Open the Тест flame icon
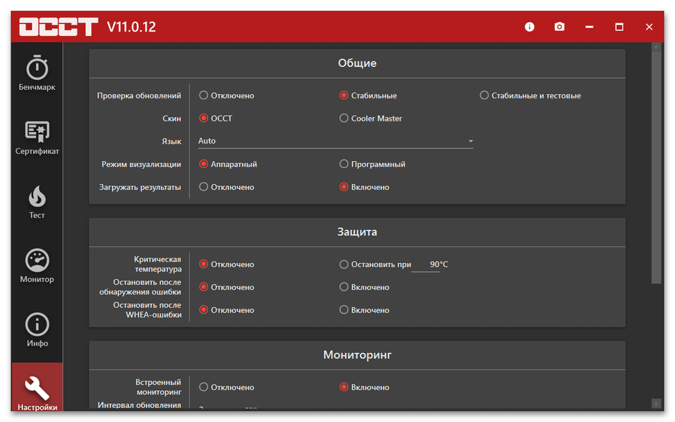The image size is (675, 422). [x=37, y=196]
